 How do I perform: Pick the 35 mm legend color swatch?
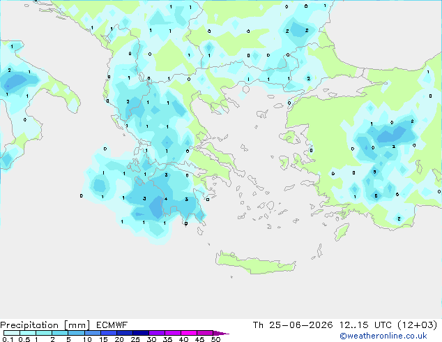click(x=172, y=333)
